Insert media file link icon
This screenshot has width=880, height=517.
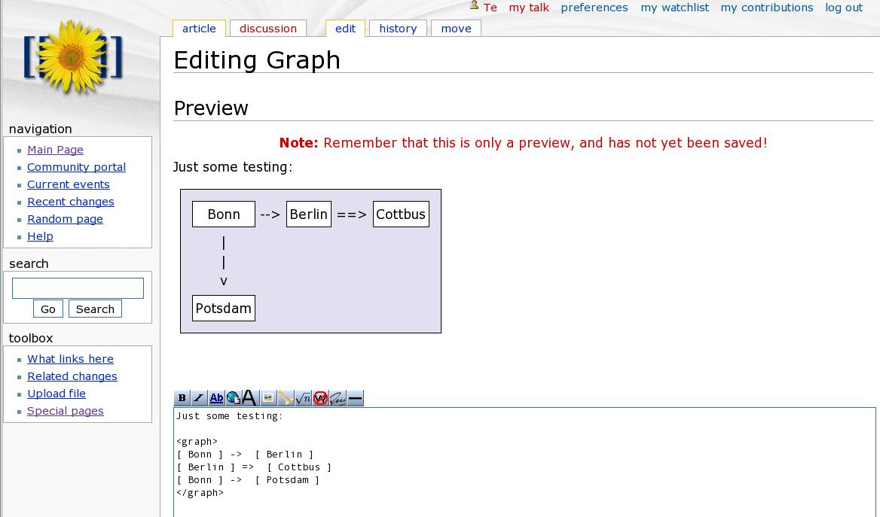pyautogui.click(x=286, y=398)
